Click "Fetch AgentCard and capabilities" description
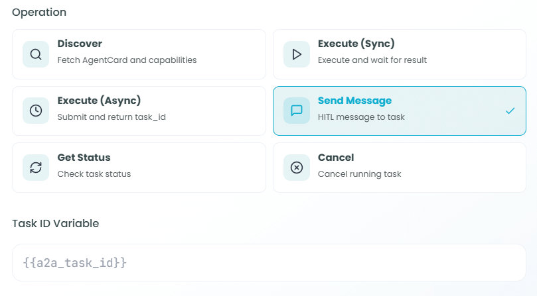The width and height of the screenshot is (537, 296). [127, 60]
